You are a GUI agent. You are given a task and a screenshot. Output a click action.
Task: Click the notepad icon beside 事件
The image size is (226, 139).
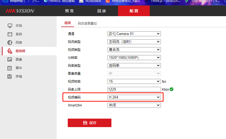pos(10,68)
